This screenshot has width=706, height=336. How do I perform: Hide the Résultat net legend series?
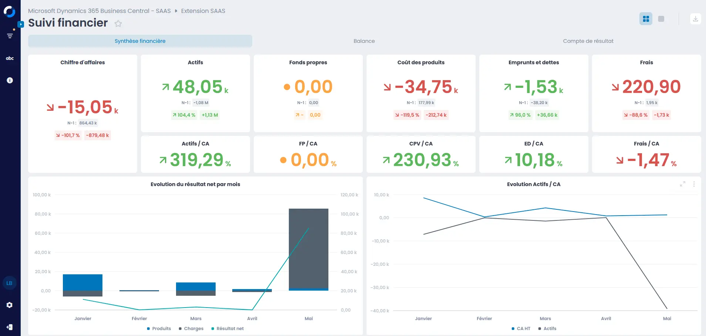point(227,329)
